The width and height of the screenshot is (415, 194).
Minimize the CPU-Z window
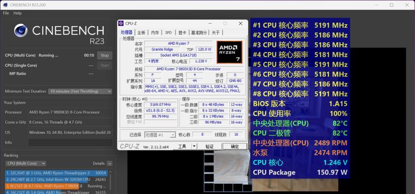(210, 24)
